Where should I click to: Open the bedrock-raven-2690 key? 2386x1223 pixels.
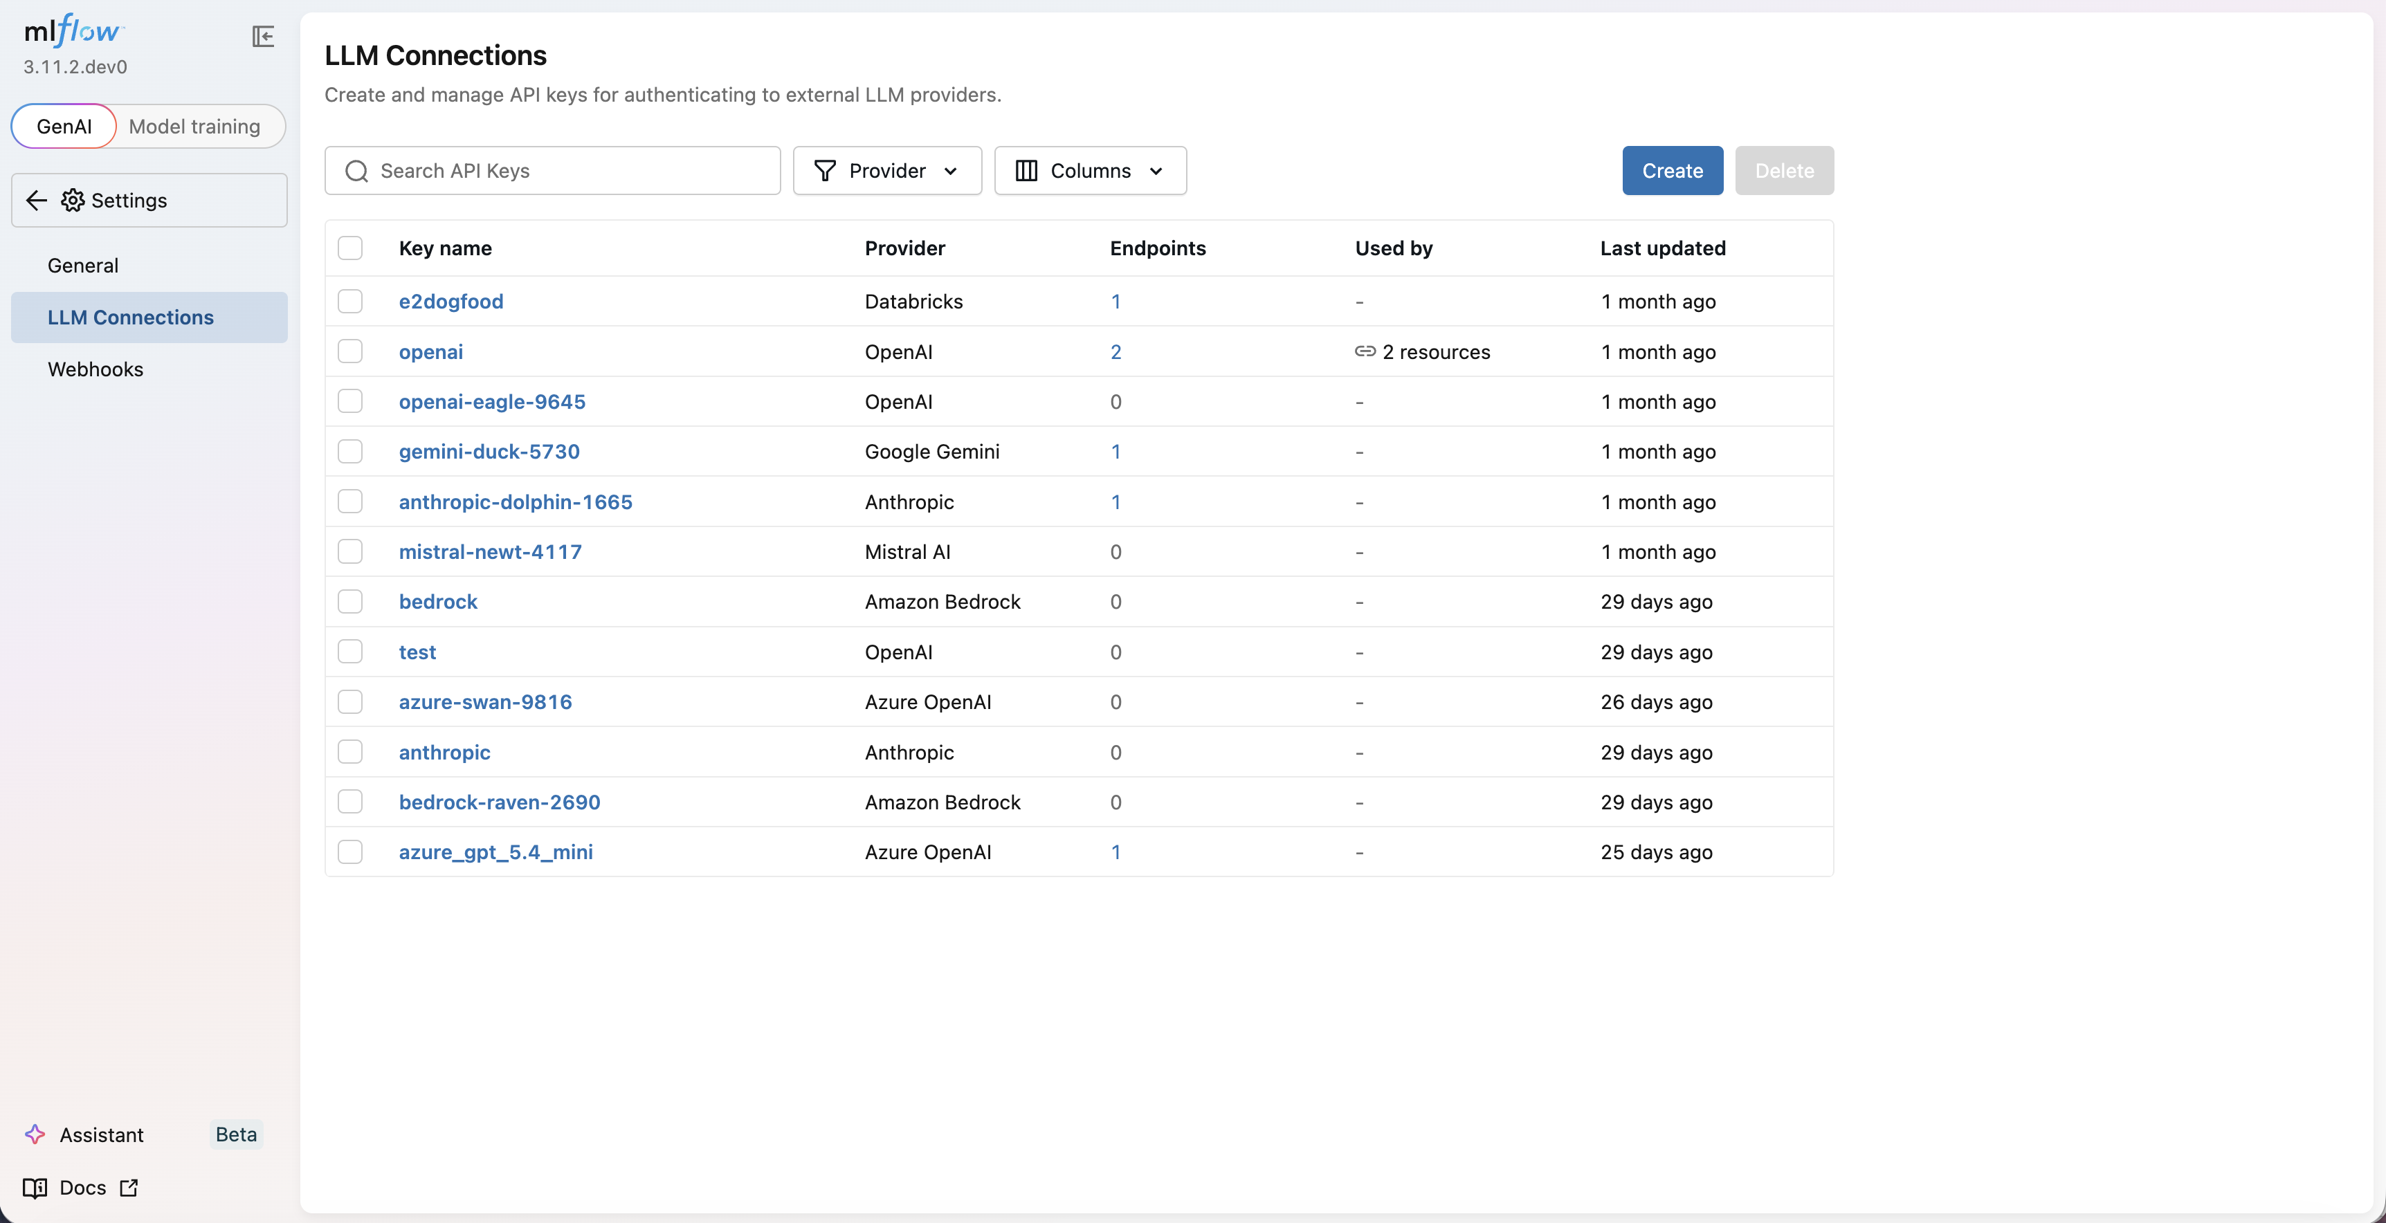499,802
